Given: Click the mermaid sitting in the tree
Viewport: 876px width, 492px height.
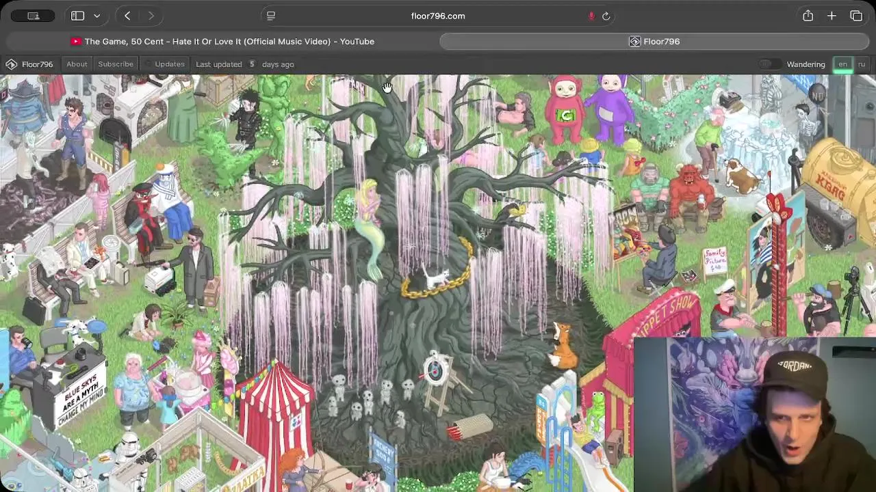Looking at the screenshot, I should (370, 229).
